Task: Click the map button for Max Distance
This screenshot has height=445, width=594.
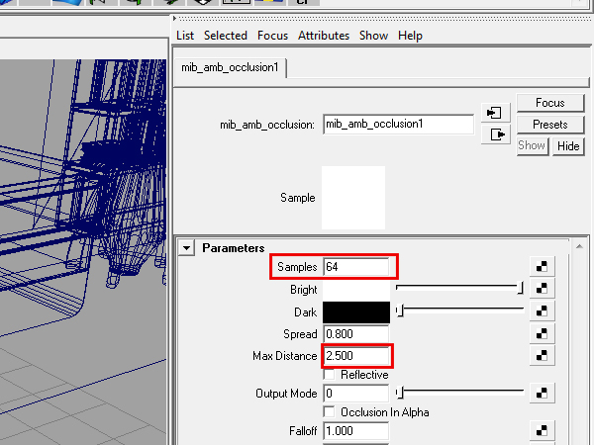Action: [543, 355]
